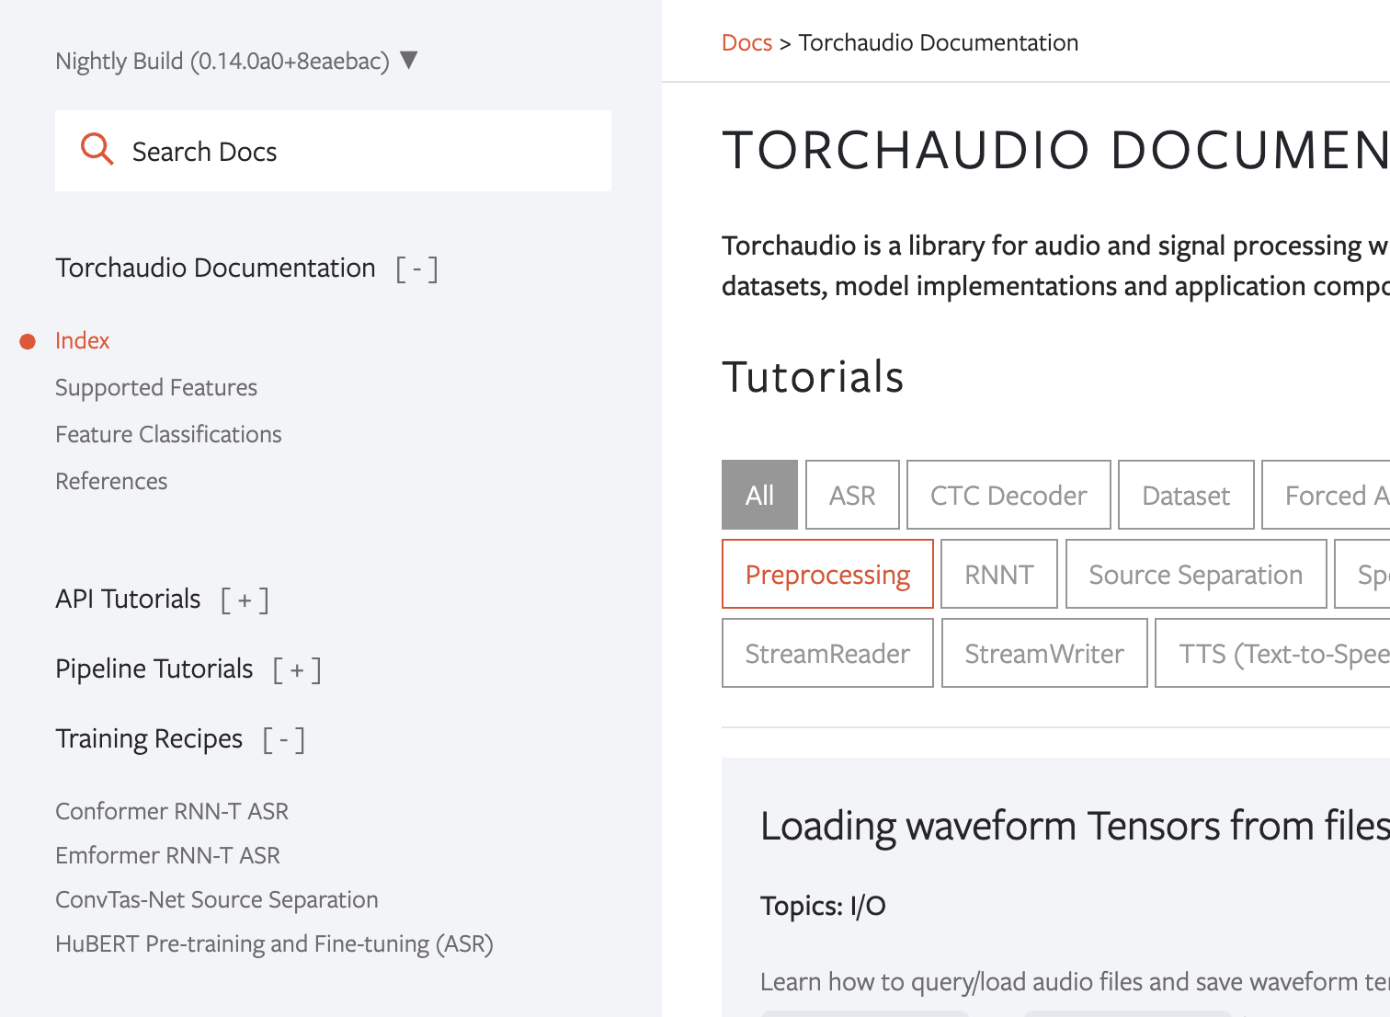
Task: Expand the Pipeline Tutorials section
Action: 297,669
